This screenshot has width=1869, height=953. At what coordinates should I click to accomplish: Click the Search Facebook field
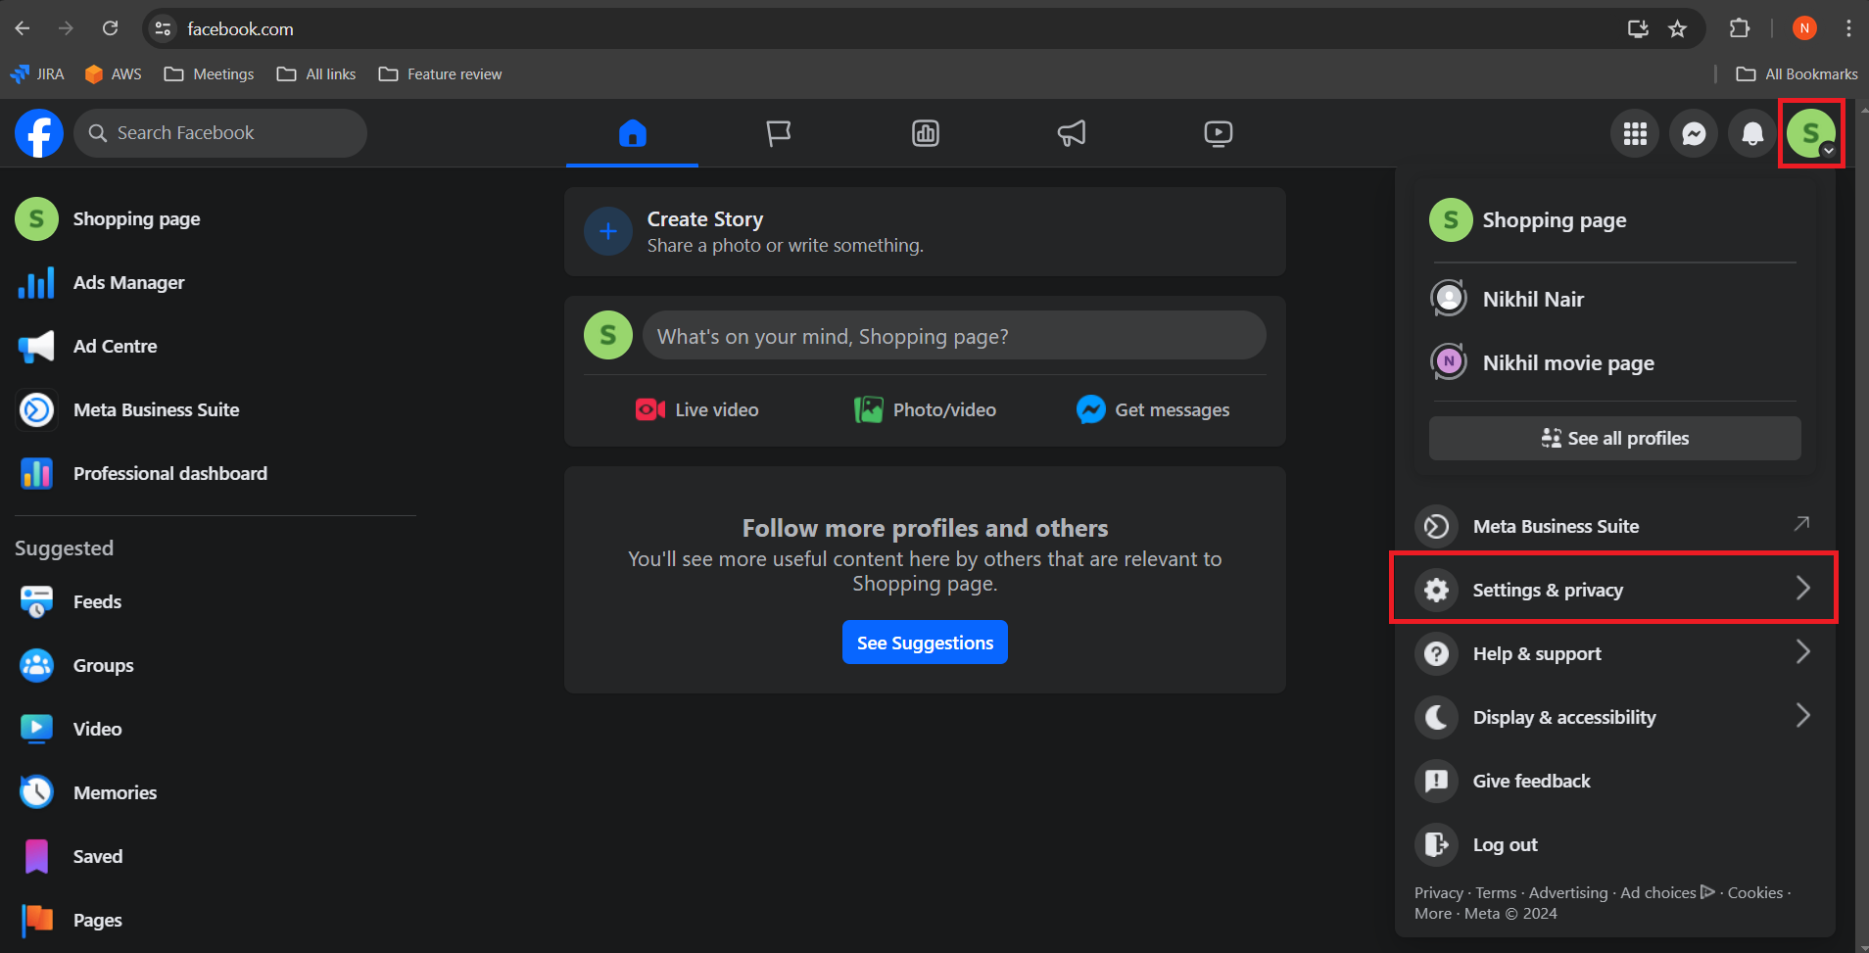coord(220,133)
